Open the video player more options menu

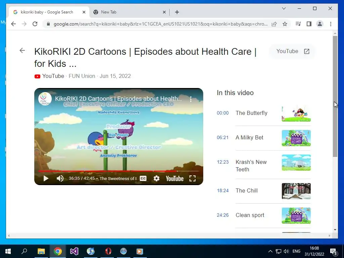(x=191, y=99)
